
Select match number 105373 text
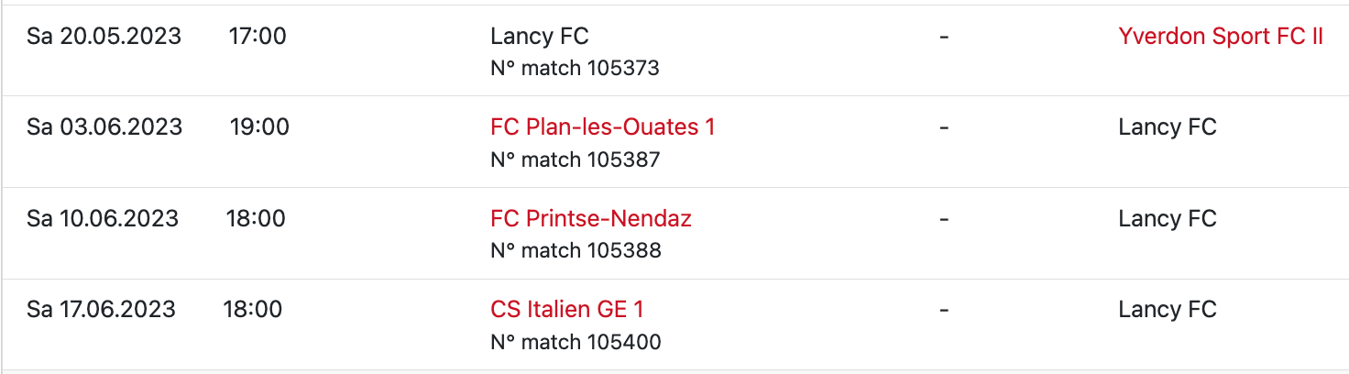coord(575,68)
